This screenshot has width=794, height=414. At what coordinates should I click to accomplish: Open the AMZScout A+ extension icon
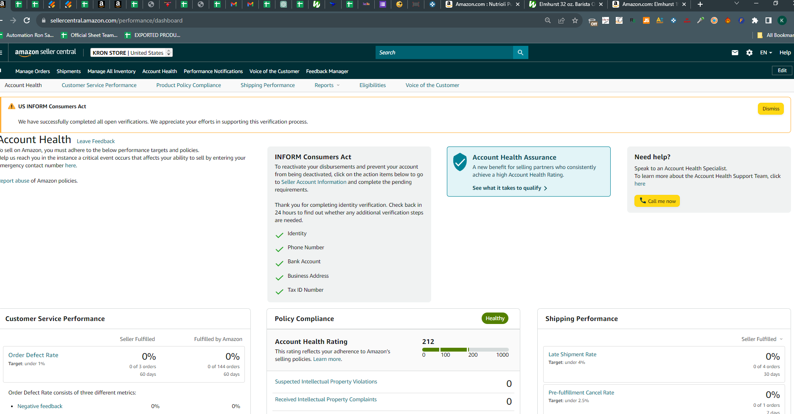(660, 20)
